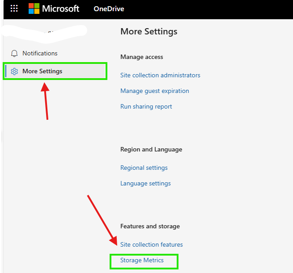Viewport: 293px width, 273px height.
Task: Select More Settings in the sidebar
Action: click(x=55, y=71)
